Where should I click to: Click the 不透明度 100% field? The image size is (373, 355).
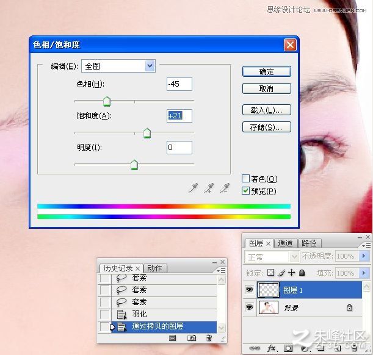tap(347, 256)
